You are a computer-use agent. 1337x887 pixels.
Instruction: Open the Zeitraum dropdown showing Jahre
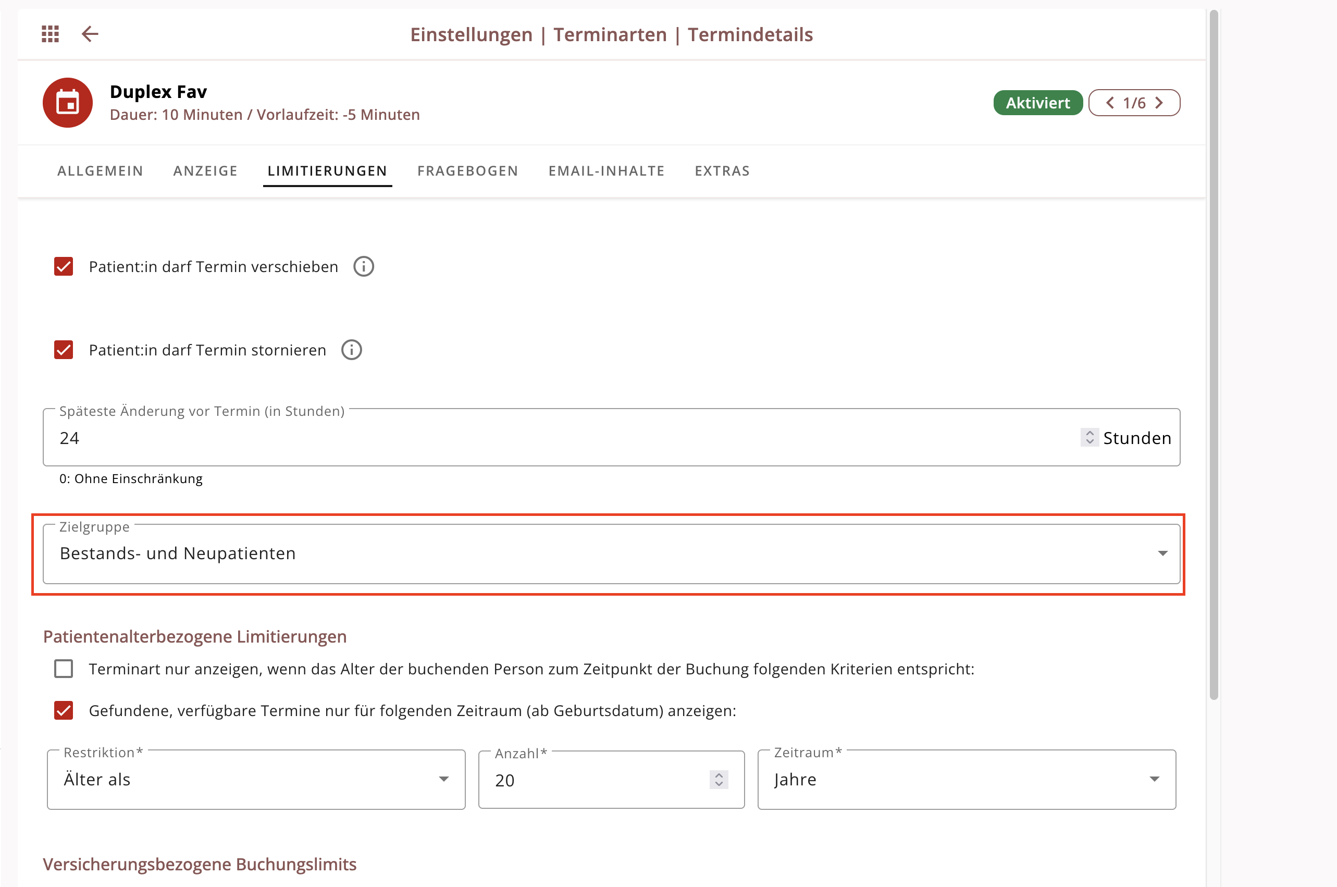967,780
